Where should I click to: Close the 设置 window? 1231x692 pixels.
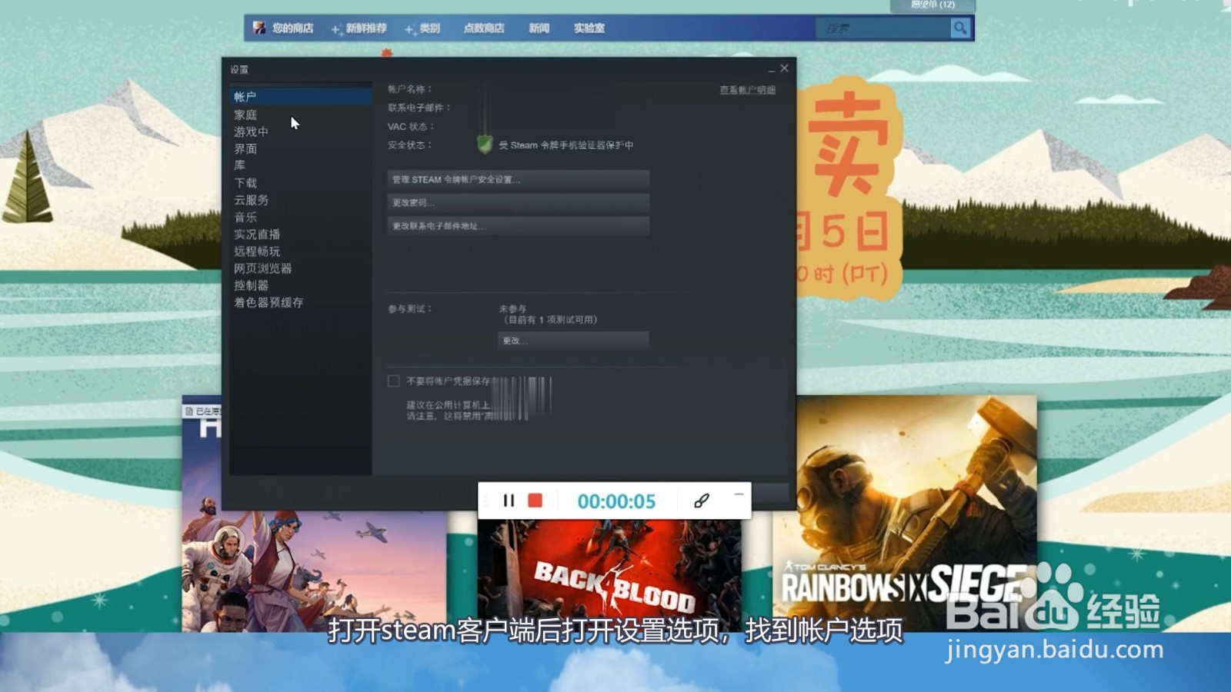(x=784, y=68)
